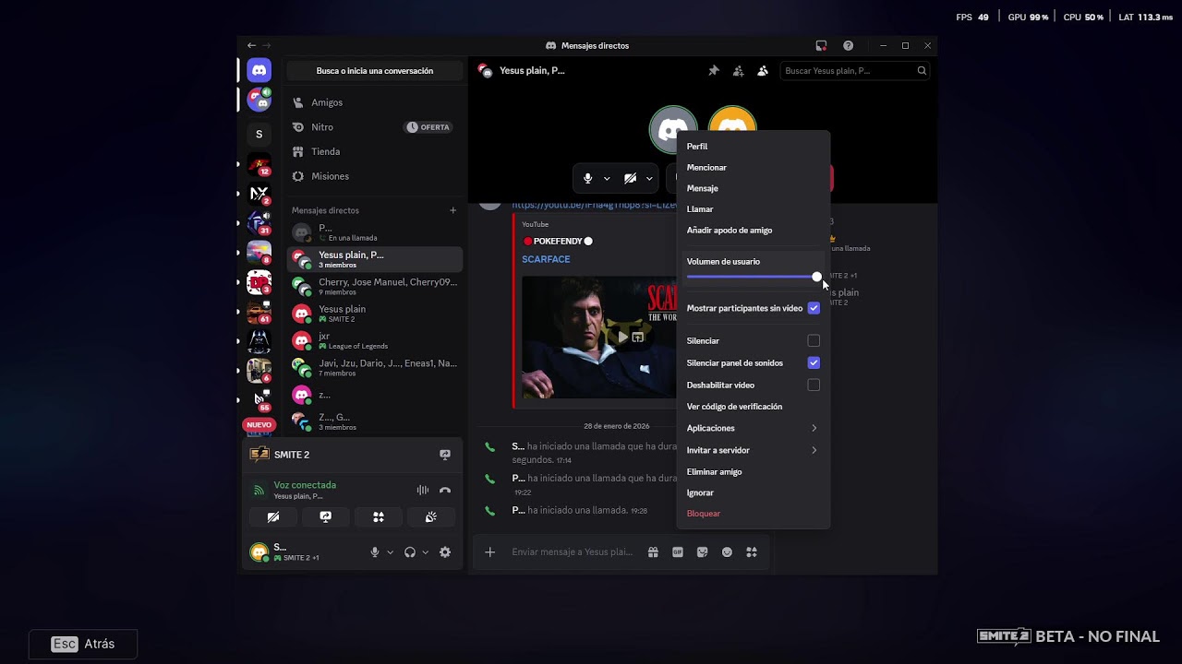Open apps launcher in message bar
This screenshot has width=1182, height=664.
pos(752,552)
